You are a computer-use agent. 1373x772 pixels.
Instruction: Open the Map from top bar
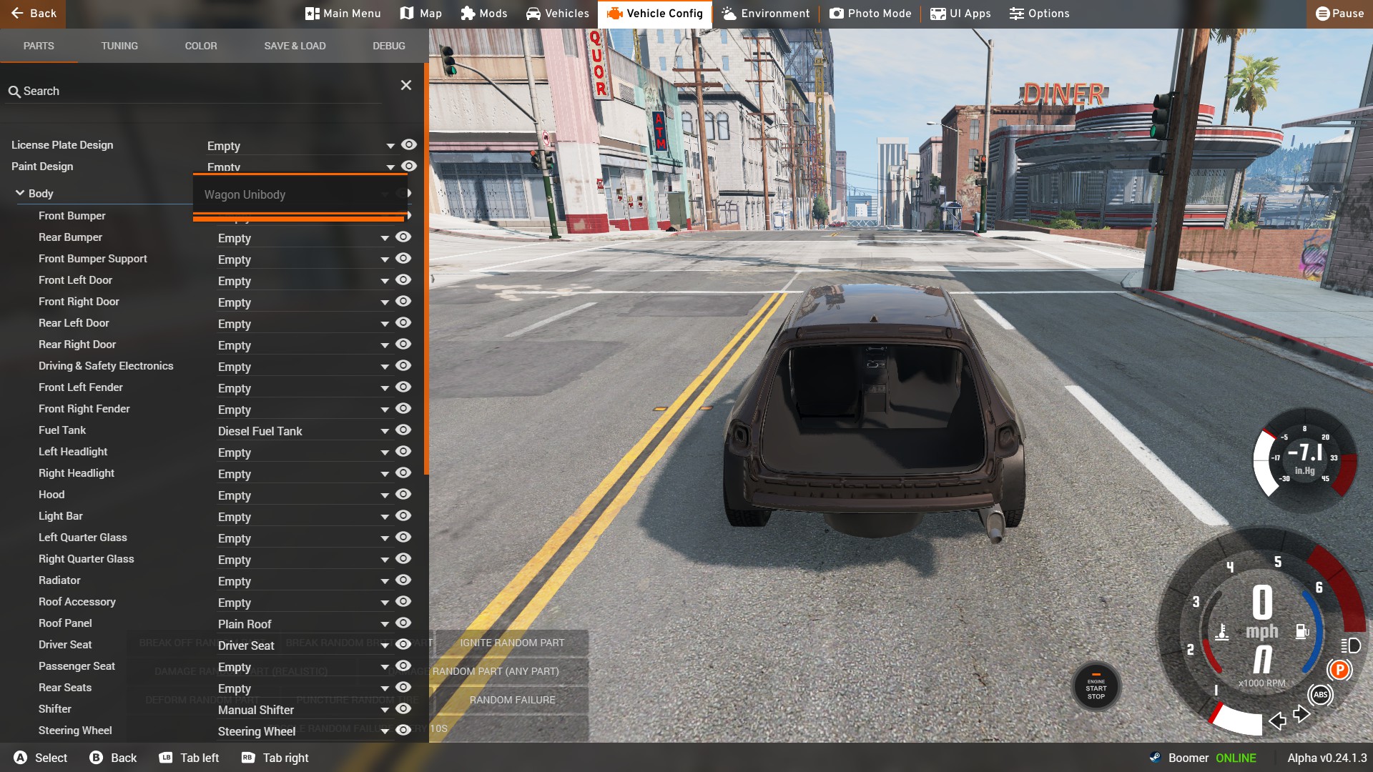point(421,14)
